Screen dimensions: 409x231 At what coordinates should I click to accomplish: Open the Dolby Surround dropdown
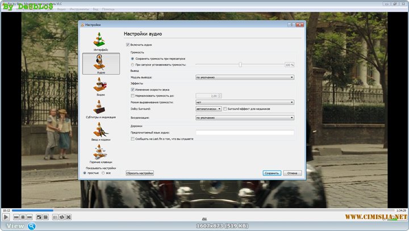208,108
